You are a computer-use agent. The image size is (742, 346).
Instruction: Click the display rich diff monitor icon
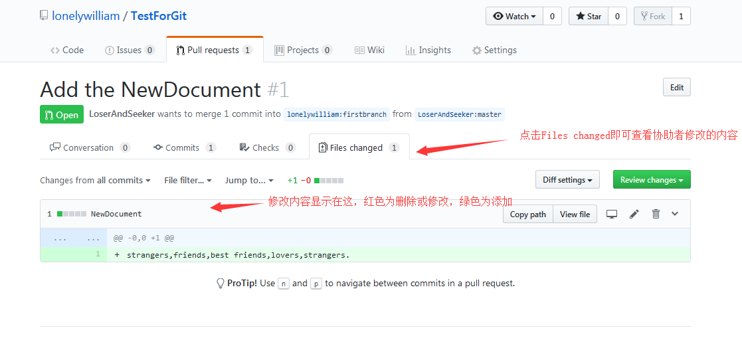coord(612,214)
